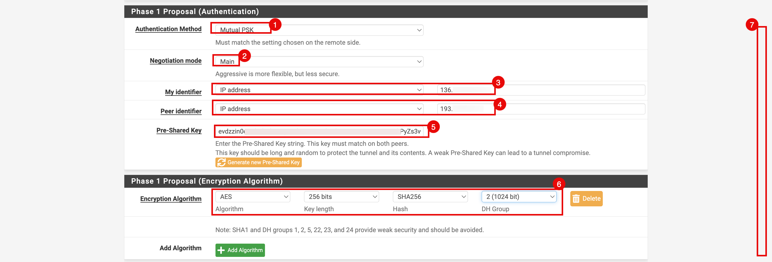This screenshot has width=772, height=262.
Task: Click the Encryption Algorithm label link
Action: [x=171, y=199]
